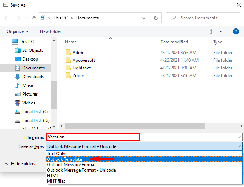Image resolution: width=244 pixels, height=187 pixels.
Task: Click the New folder button
Action: coord(51,31)
